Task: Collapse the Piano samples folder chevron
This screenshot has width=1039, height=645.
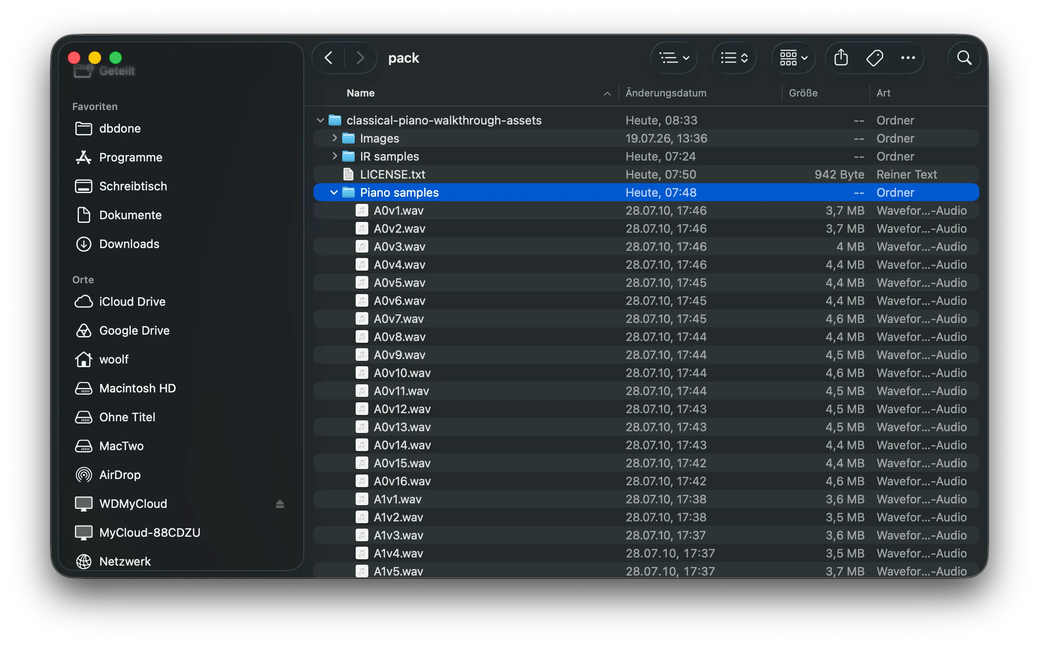Action: 334,192
